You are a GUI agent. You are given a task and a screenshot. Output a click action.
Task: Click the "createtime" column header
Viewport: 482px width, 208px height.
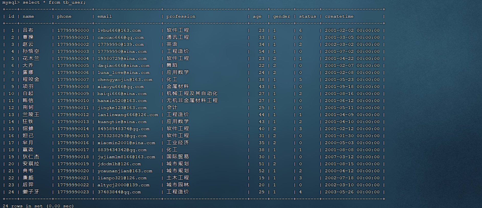pos(339,16)
